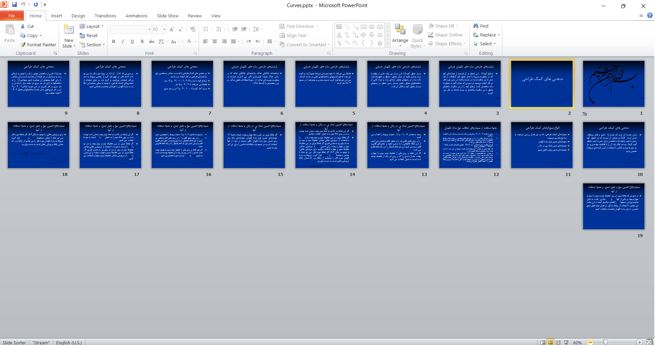Fit slide to current window icon
This screenshot has height=345, width=655.
click(x=649, y=342)
